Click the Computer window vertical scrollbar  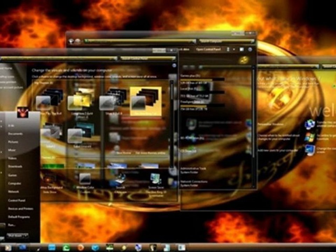pyautogui.click(x=253, y=127)
